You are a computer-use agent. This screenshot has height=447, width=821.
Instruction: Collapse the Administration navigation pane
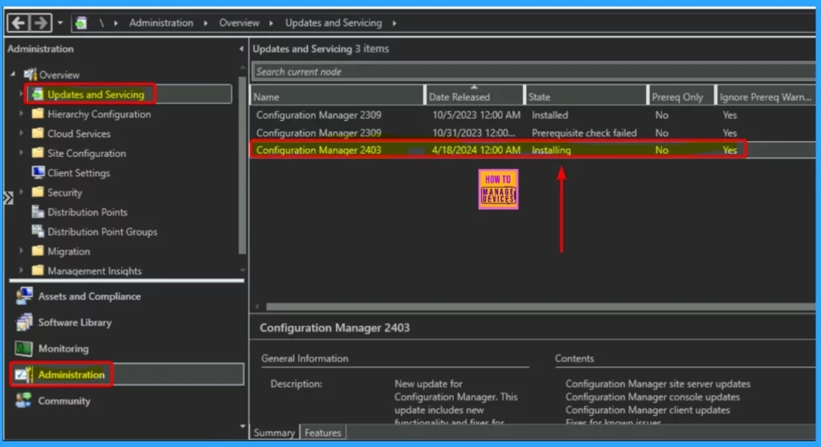pos(241,49)
